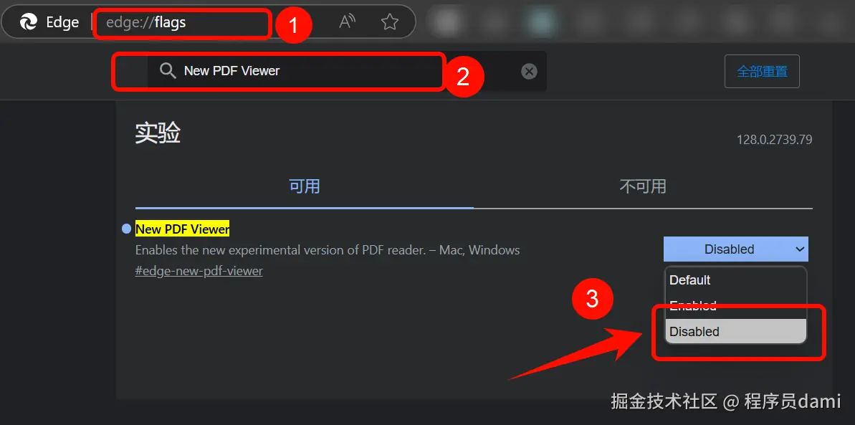855x425 pixels.
Task: Click the highlighted New PDF Viewer flag title
Action: 183,229
